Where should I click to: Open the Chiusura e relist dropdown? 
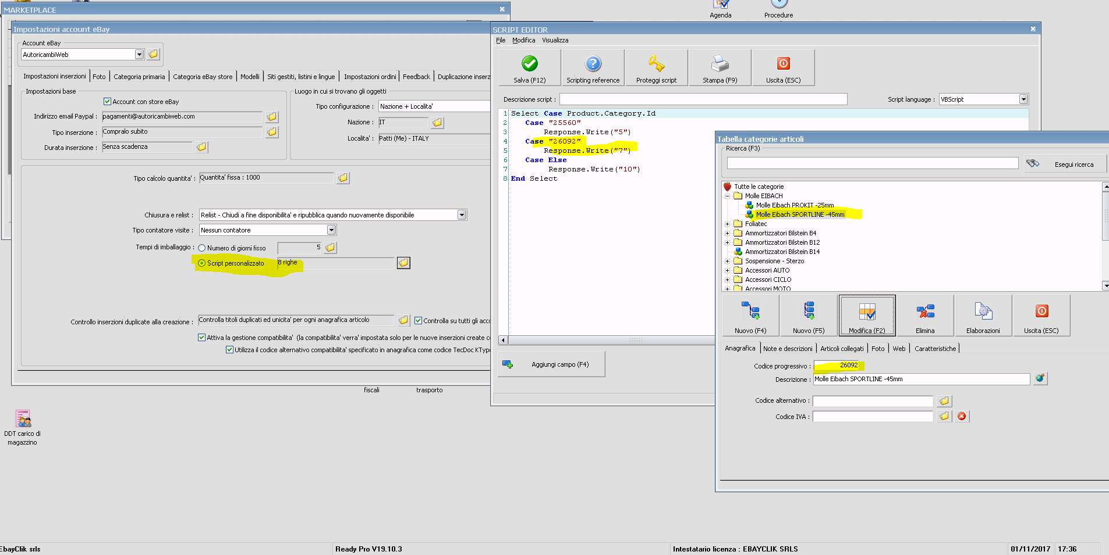click(462, 215)
